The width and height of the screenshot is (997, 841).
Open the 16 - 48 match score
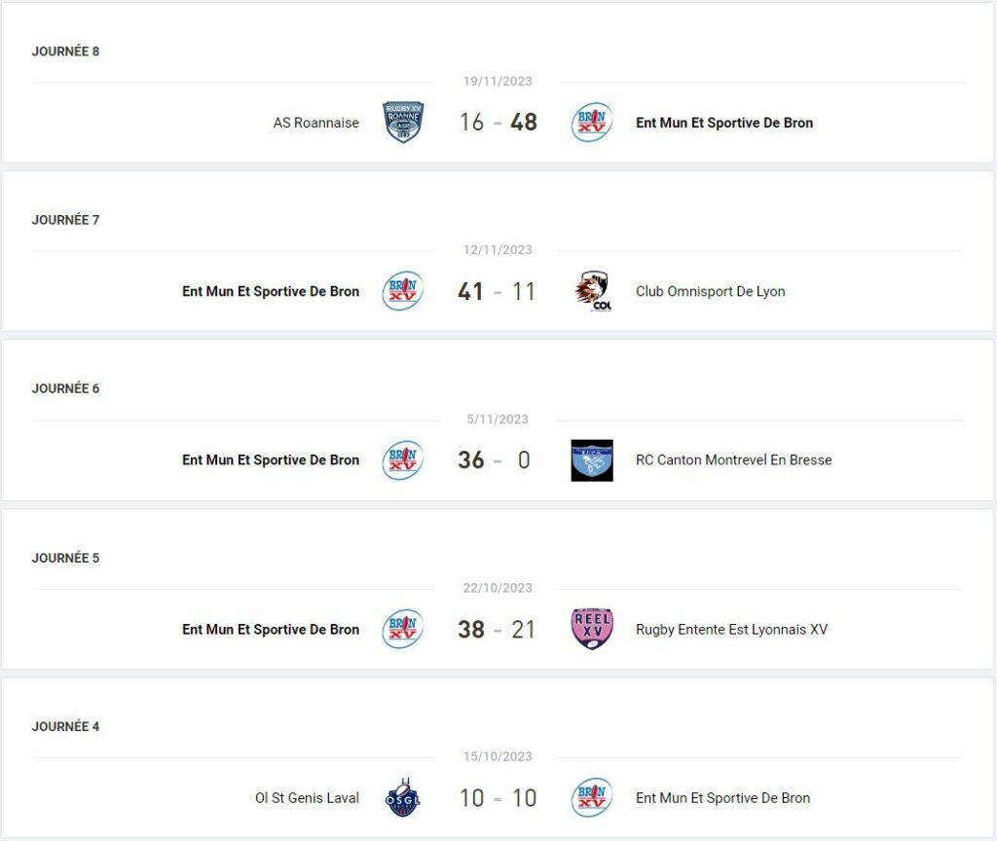tap(498, 122)
